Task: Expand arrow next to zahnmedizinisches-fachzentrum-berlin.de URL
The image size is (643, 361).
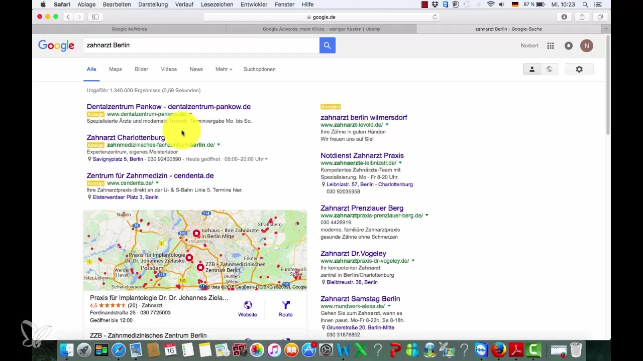Action: coord(219,145)
